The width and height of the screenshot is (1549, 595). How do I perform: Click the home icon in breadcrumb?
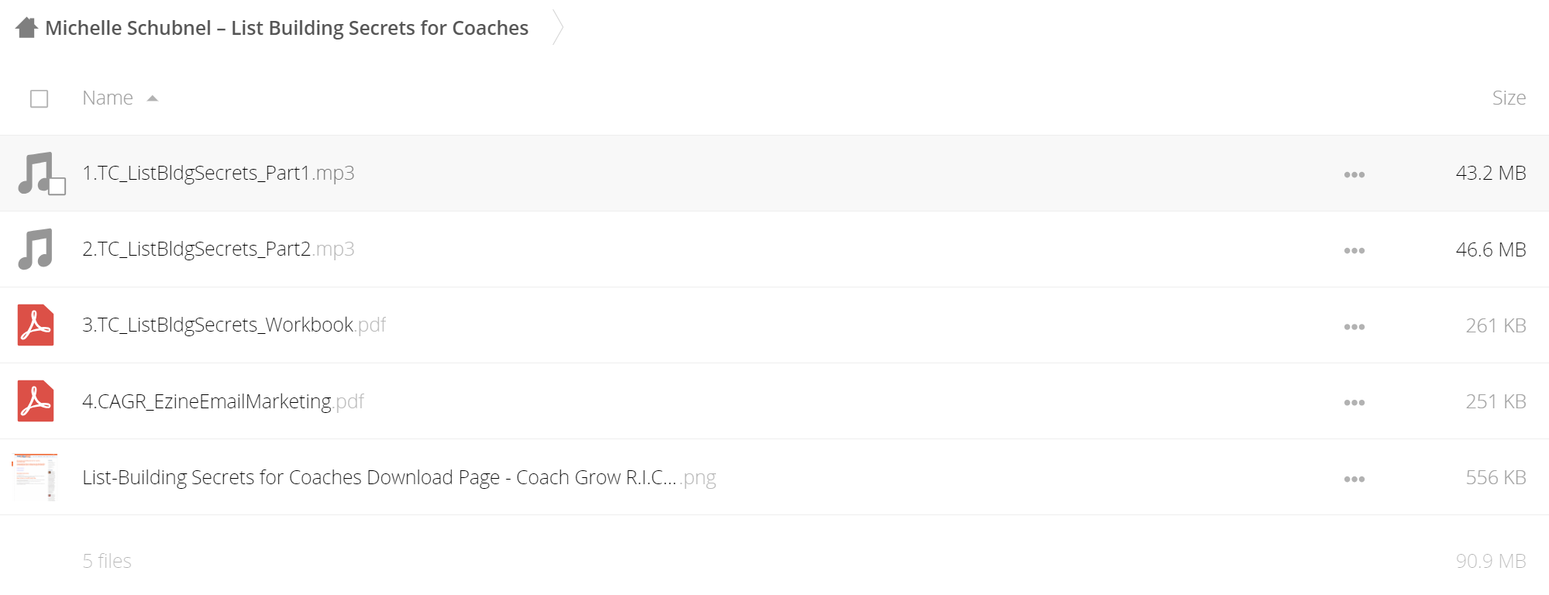(27, 28)
